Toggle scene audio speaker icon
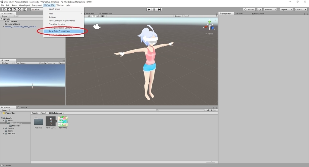The height and width of the screenshot is (167, 309). pos(98,16)
